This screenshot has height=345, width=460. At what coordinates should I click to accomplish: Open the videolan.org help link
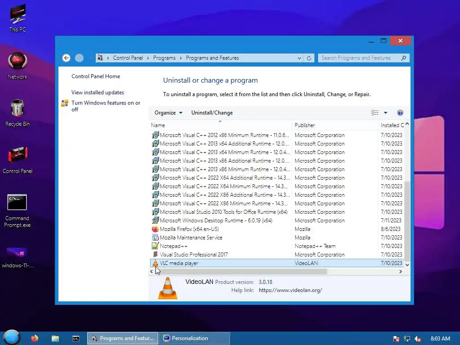coord(290,290)
